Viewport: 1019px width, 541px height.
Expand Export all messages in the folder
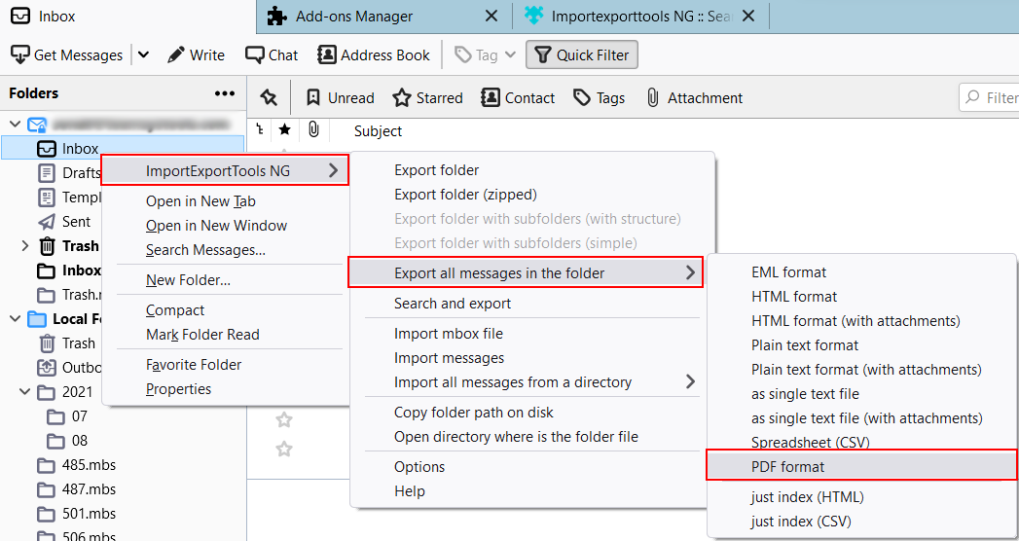[x=526, y=273]
